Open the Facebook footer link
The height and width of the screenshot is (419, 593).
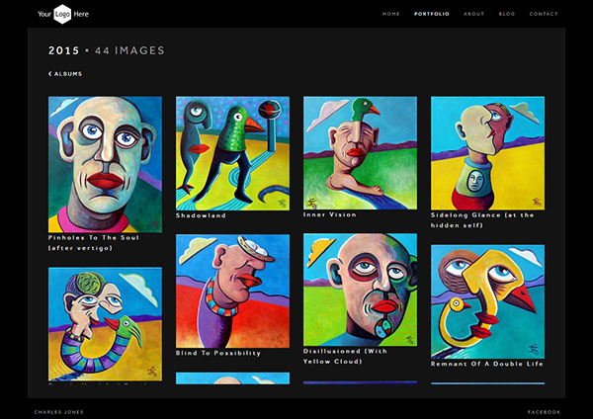(545, 412)
